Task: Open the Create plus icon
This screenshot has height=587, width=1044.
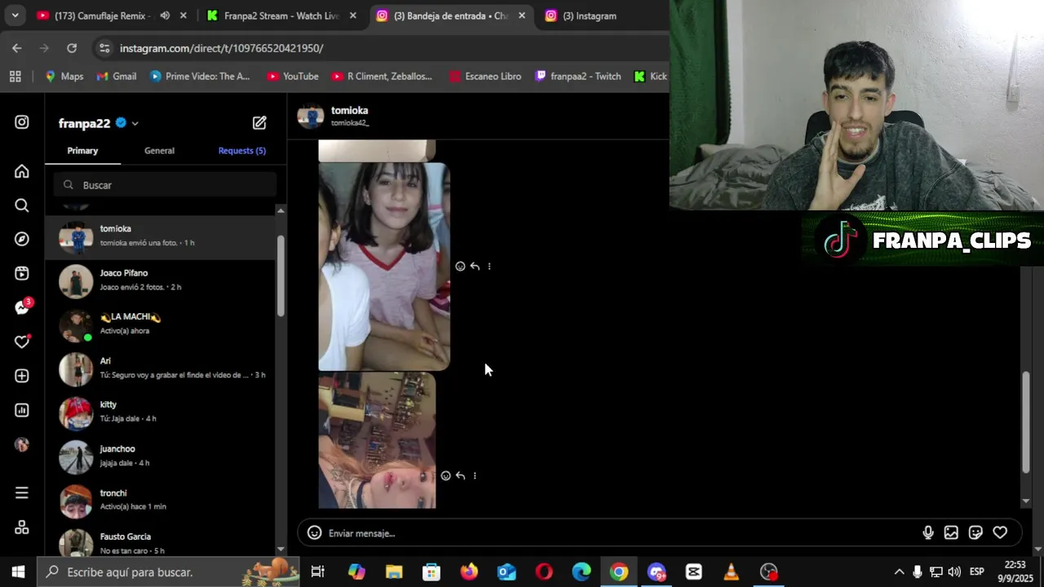Action: point(22,376)
